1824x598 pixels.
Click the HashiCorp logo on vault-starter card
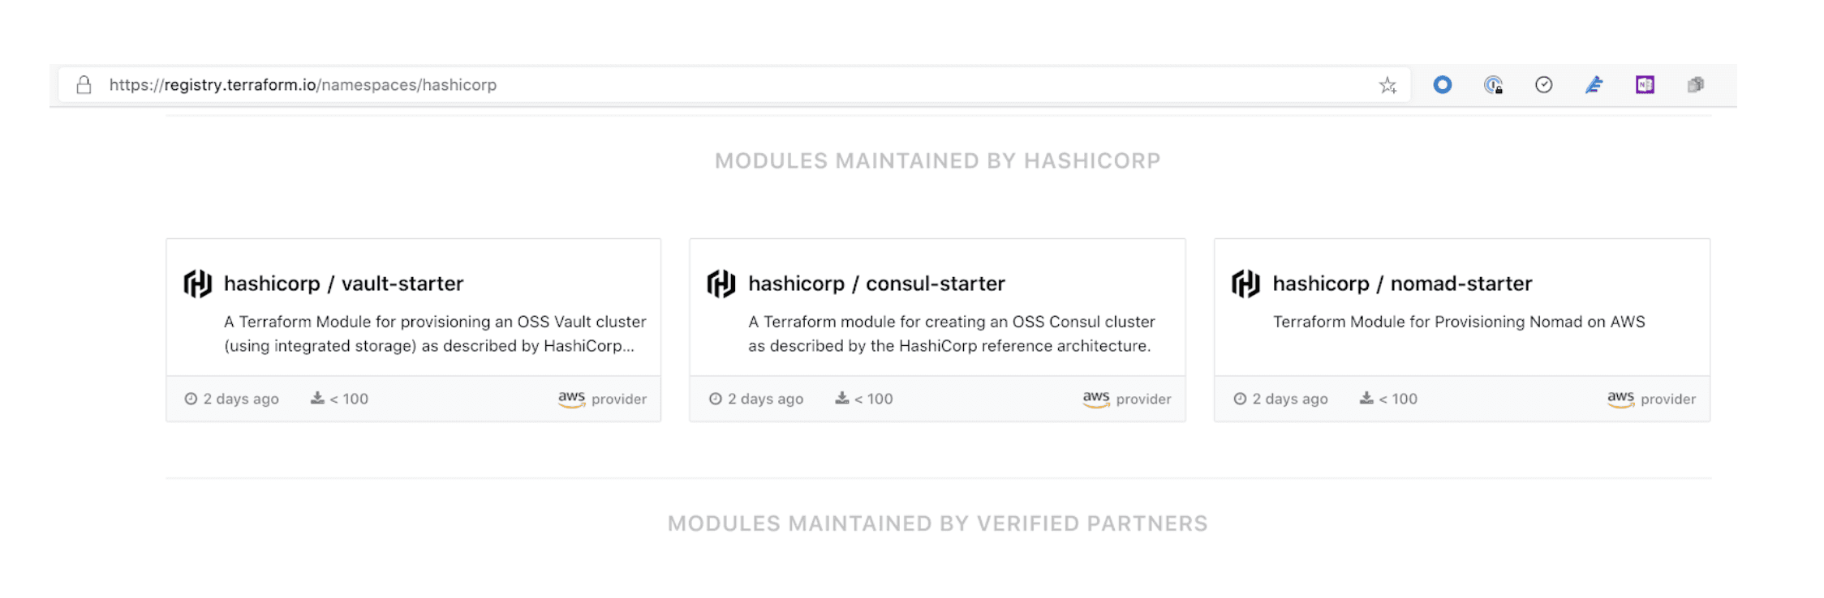point(197,283)
